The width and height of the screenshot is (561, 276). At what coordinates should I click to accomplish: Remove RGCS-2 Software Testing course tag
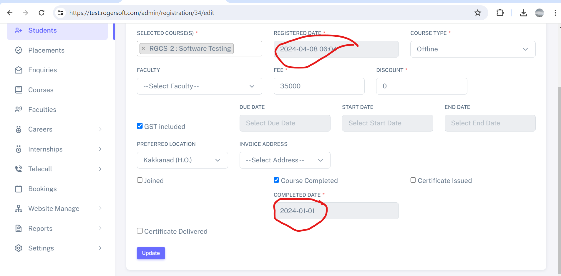click(x=143, y=49)
